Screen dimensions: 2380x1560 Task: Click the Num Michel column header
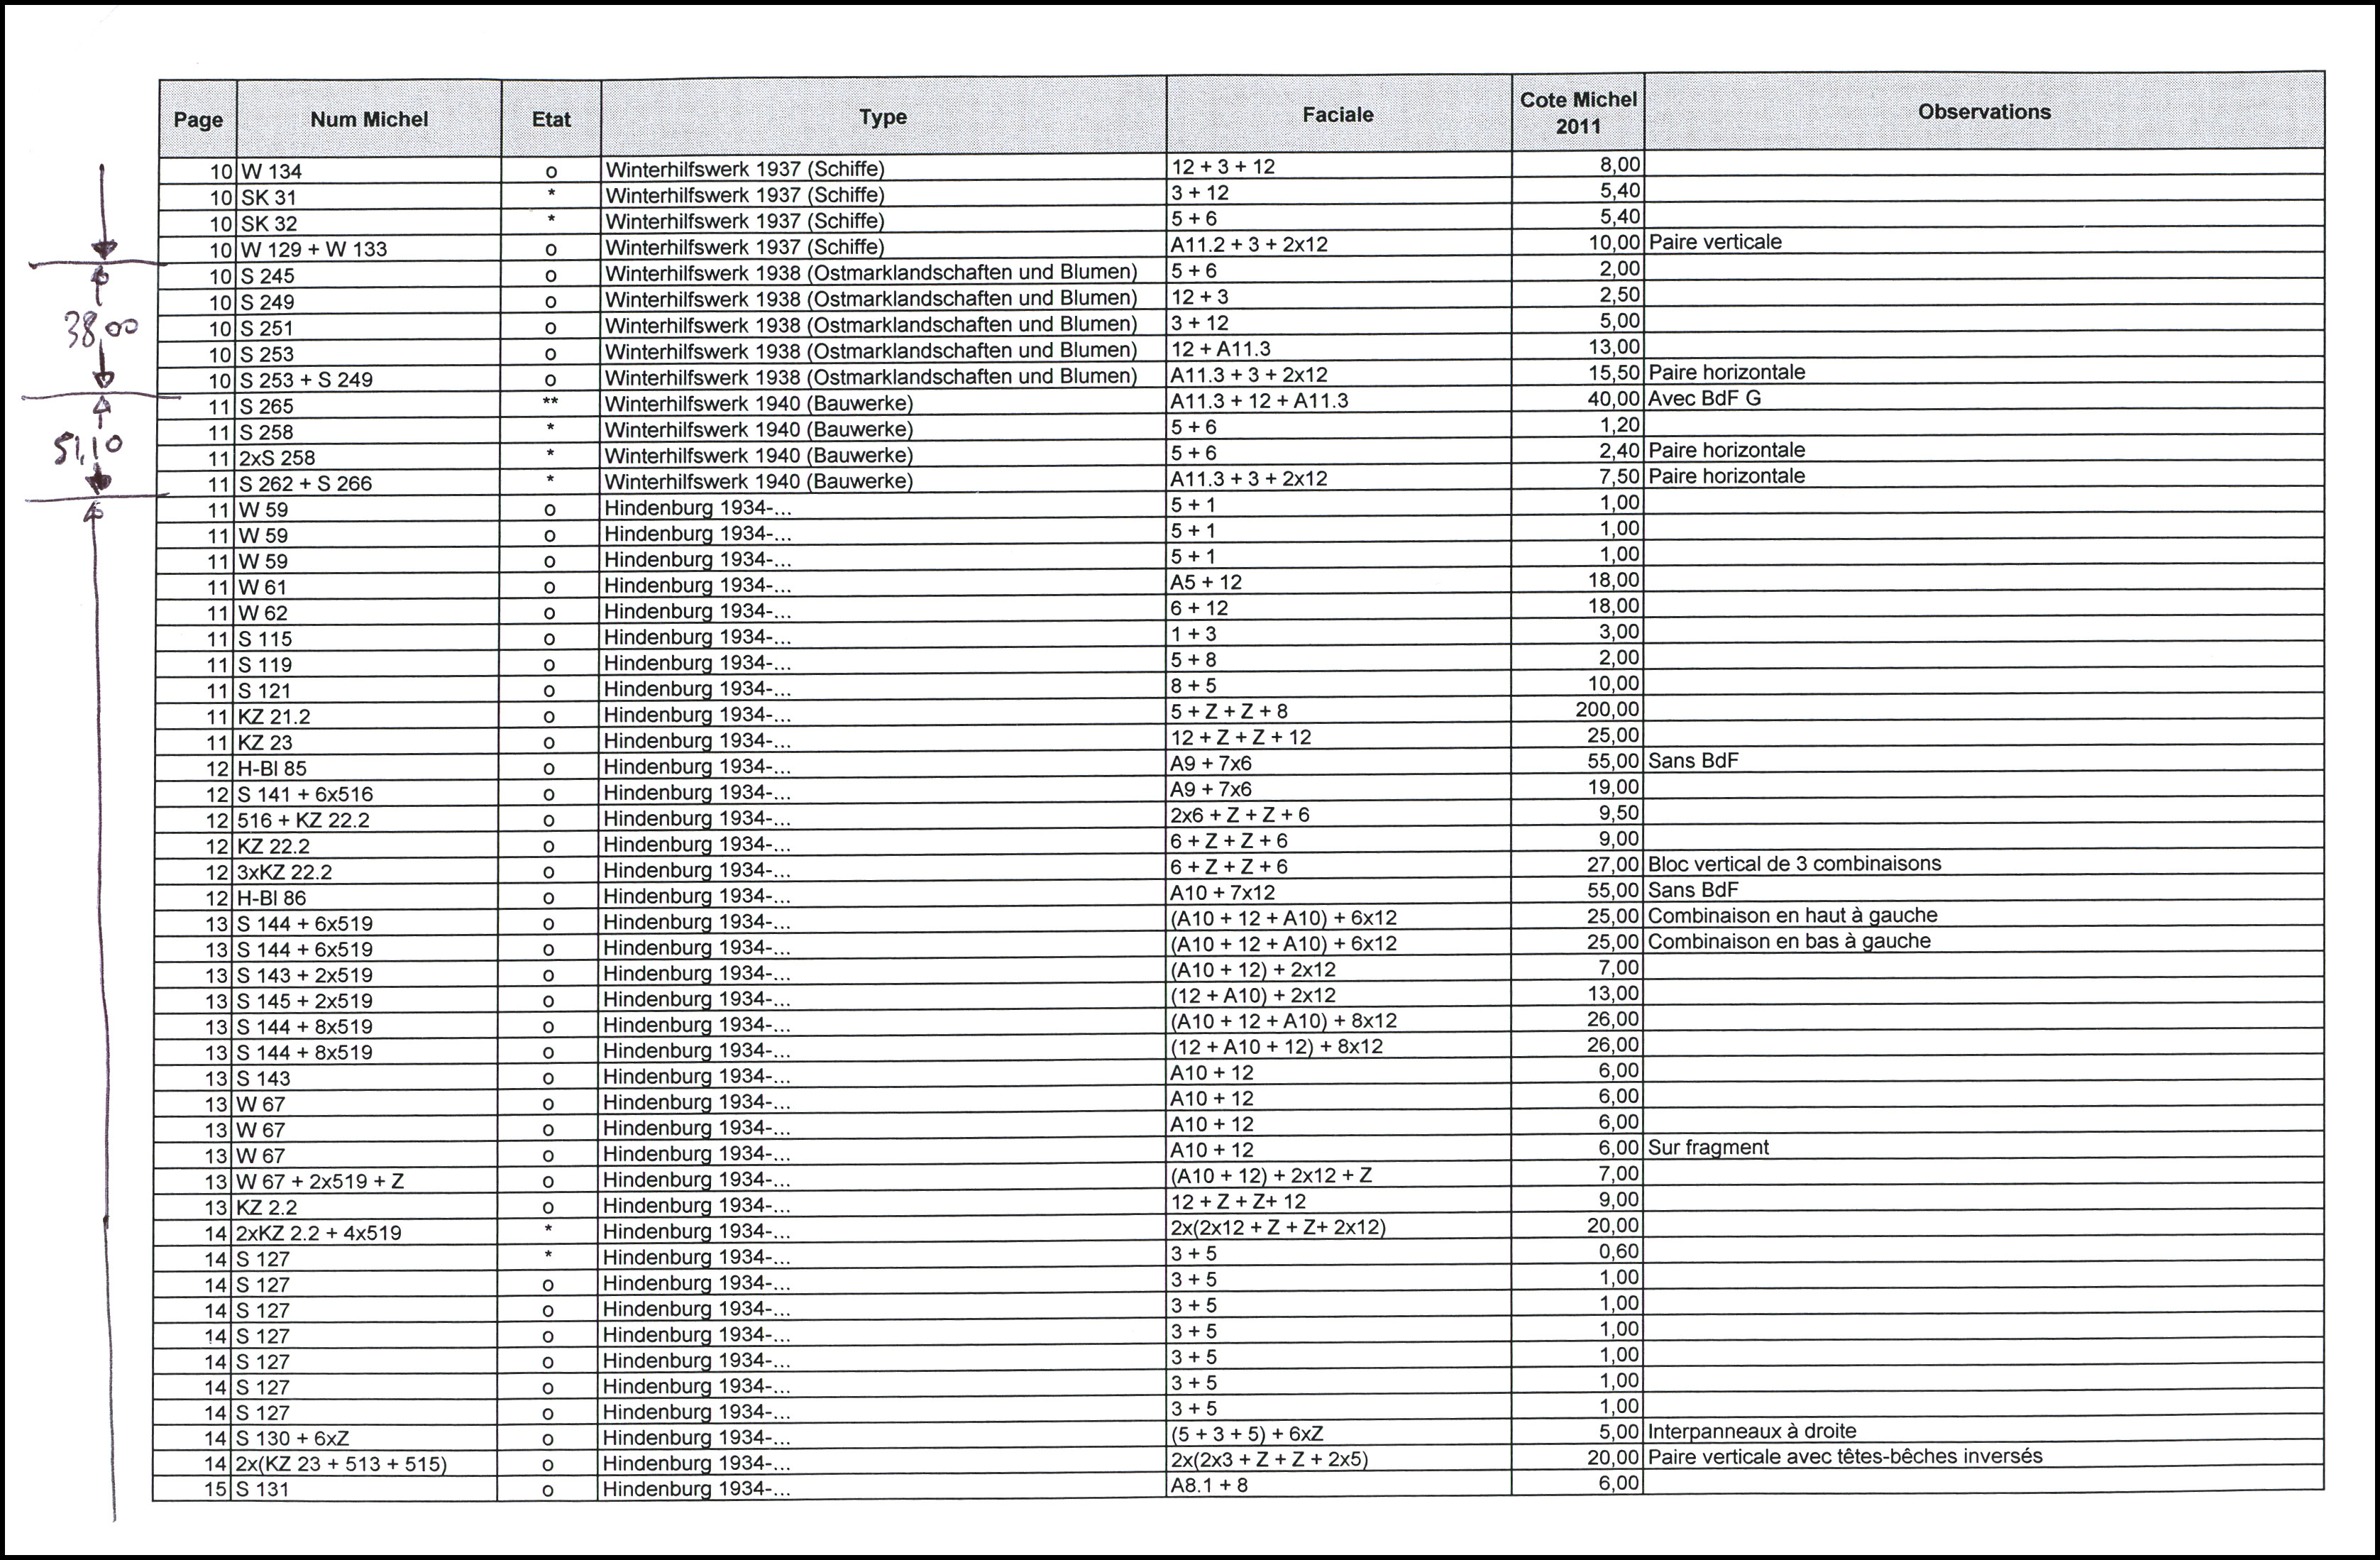[369, 119]
